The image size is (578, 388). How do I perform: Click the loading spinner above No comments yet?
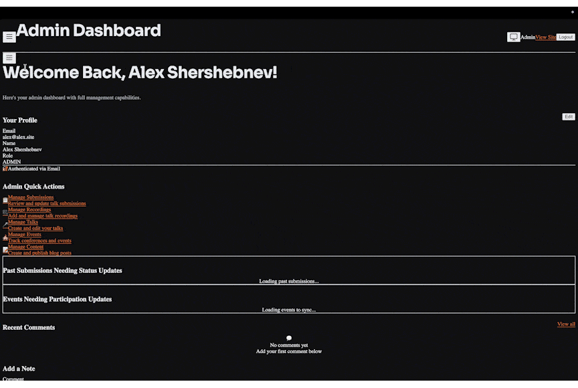point(288,338)
